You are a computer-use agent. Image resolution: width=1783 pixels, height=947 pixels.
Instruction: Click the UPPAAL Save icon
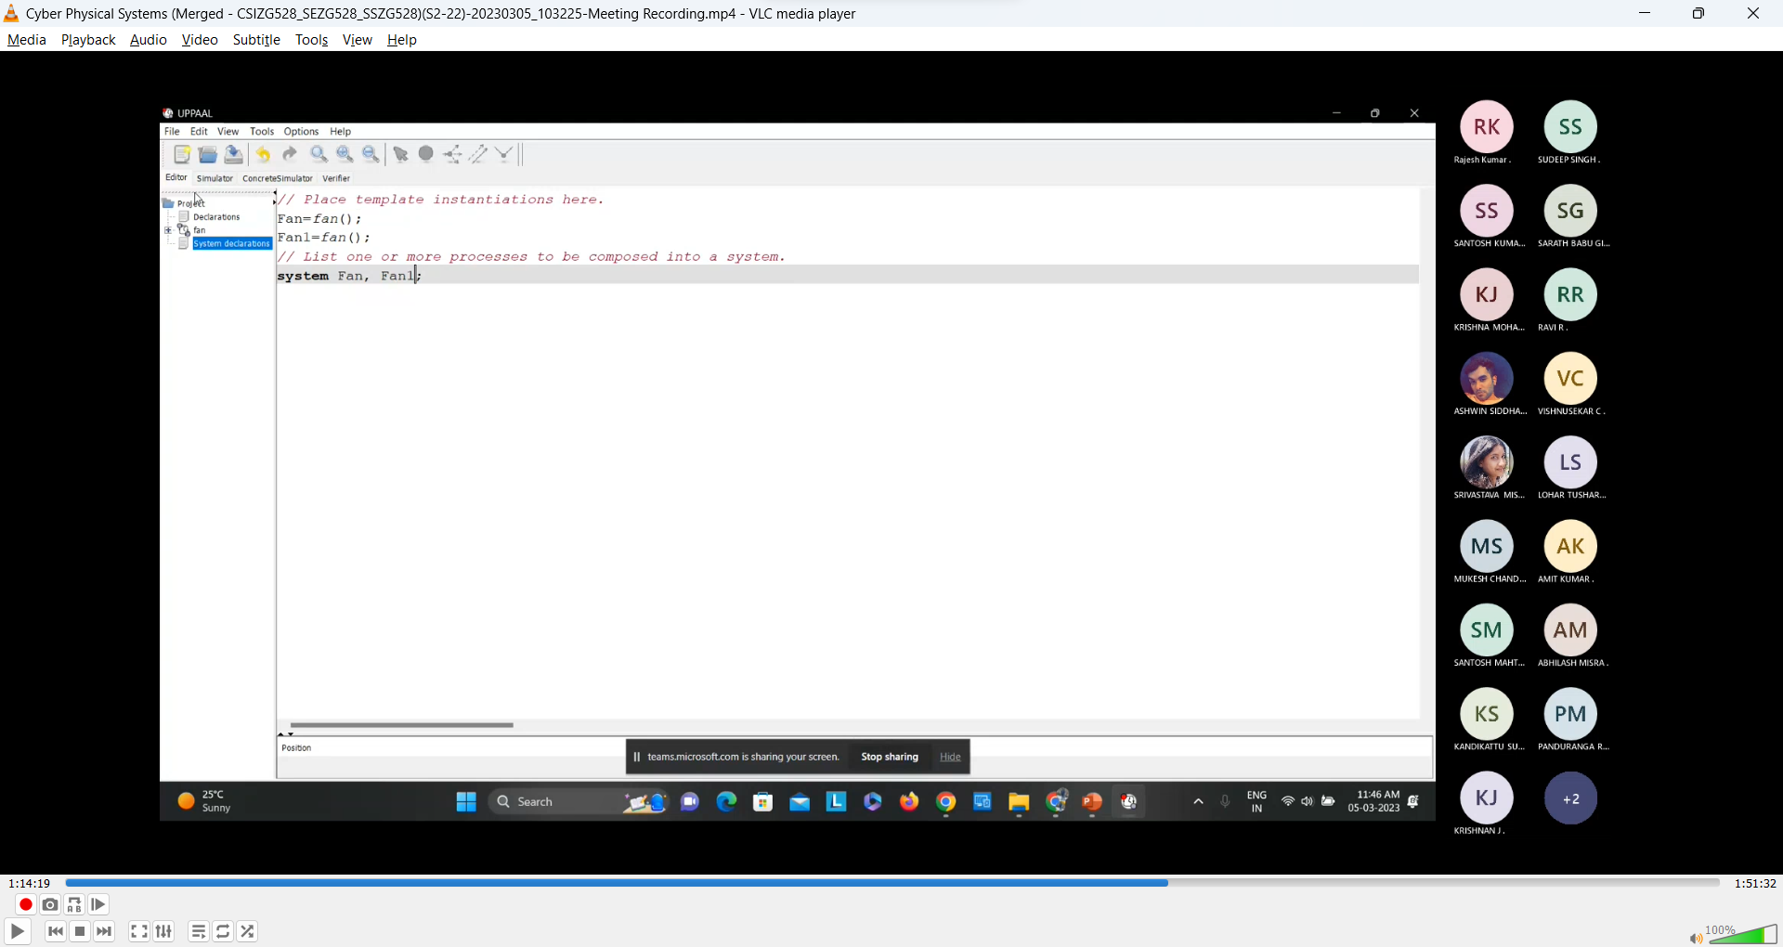point(234,154)
